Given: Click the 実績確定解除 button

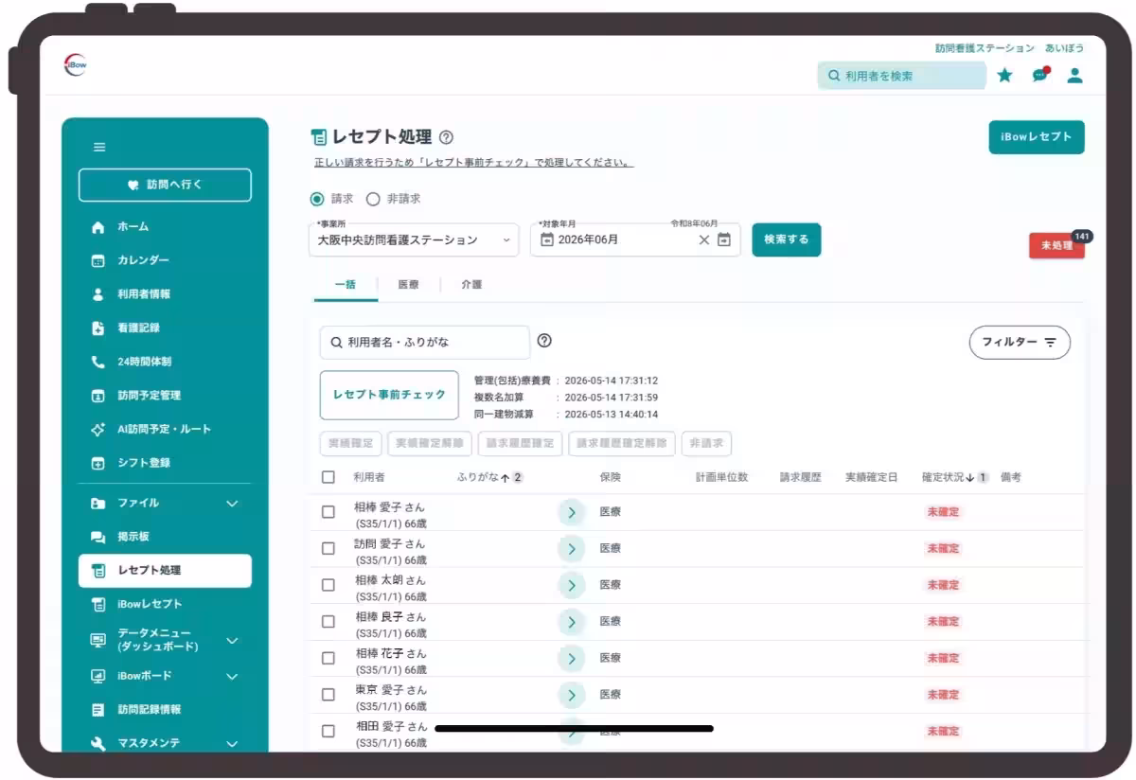Looking at the screenshot, I should (x=430, y=443).
